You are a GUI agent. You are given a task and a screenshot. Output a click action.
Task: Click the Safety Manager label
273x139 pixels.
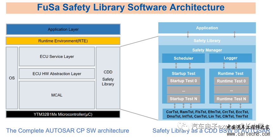[207, 50]
